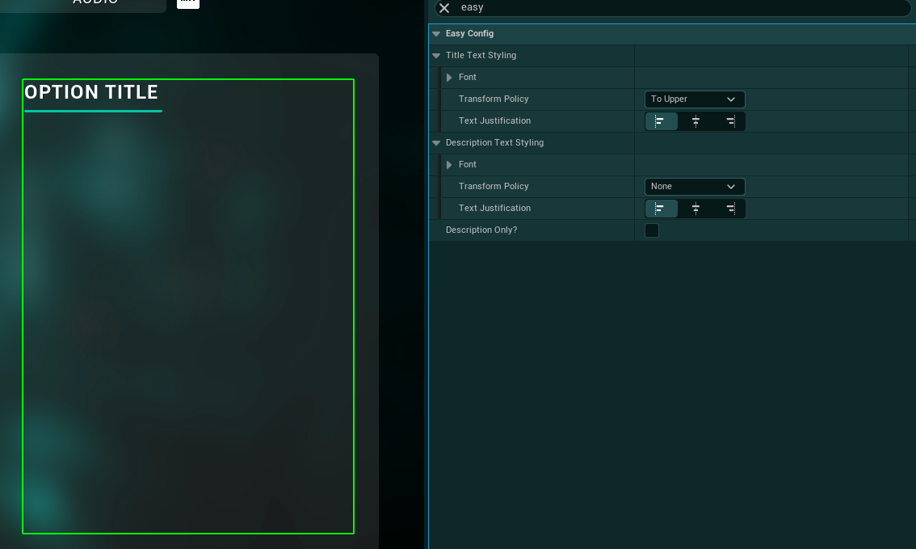
Task: Open the Title Transform Policy 'To Upper' dropdown
Action: pyautogui.click(x=695, y=99)
